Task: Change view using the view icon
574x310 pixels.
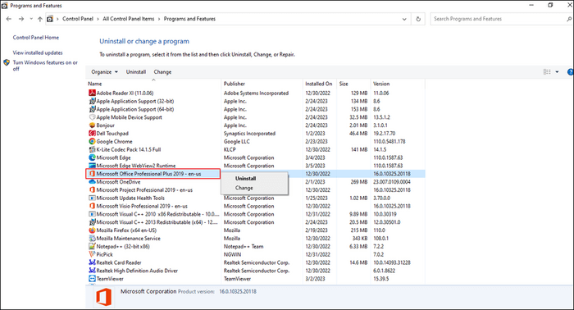Action: click(x=547, y=72)
